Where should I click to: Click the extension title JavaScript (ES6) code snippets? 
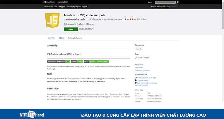pyautogui.click(x=84, y=15)
